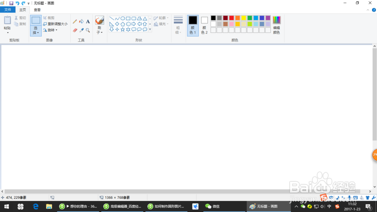
Task: Select the Fill with color bucket tool
Action: 81,22
